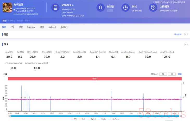
Task: Click the export all link
Action: tap(178, 34)
